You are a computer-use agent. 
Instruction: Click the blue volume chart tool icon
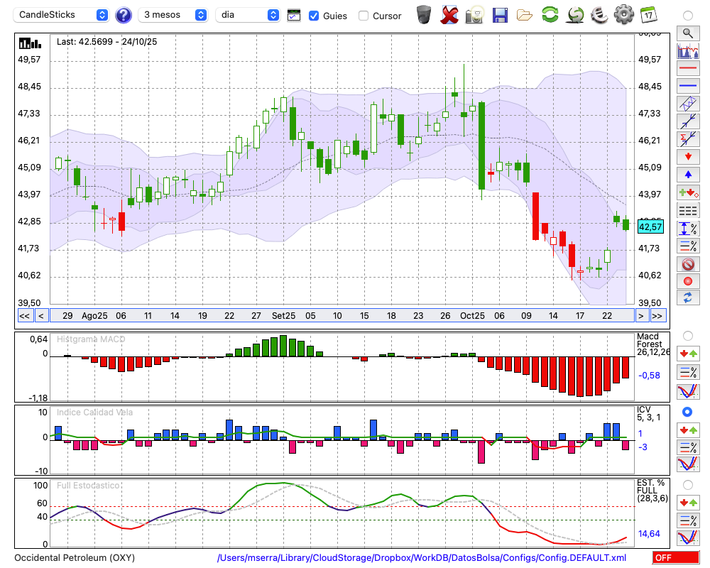(688, 50)
